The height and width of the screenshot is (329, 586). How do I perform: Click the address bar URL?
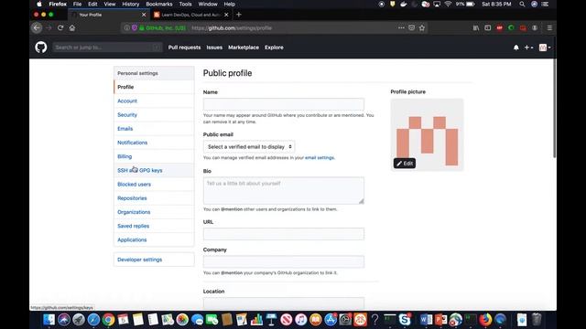232,28
